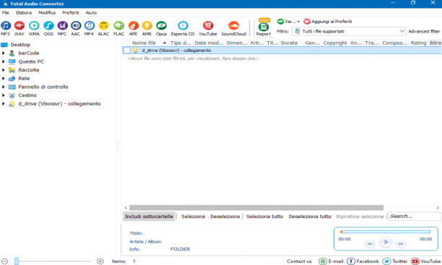
Task: Open the File menu
Action: tap(6, 13)
